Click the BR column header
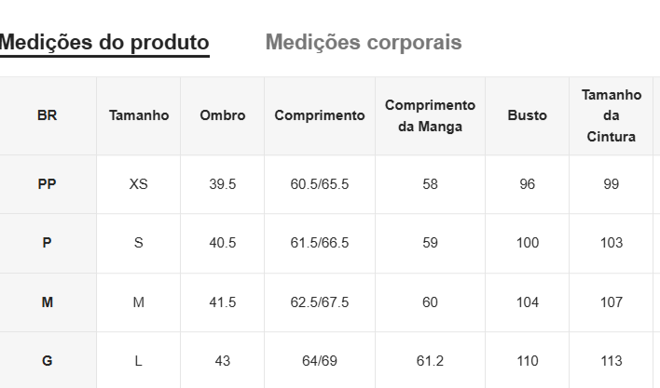The width and height of the screenshot is (660, 388). point(48,116)
